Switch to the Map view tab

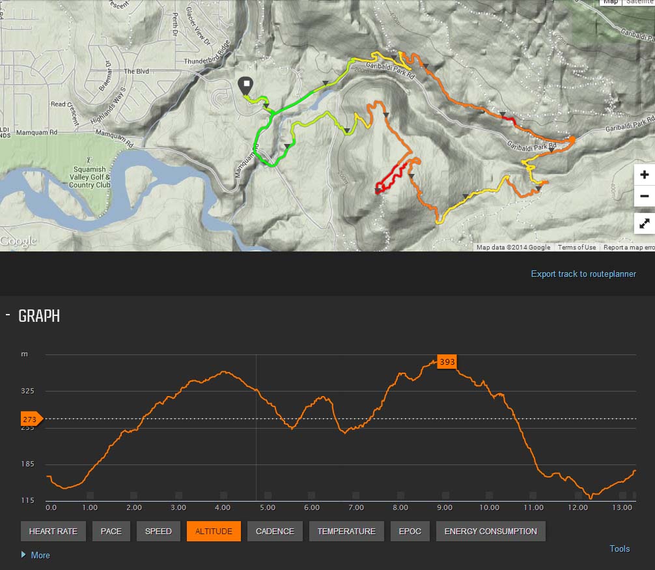(610, 2)
